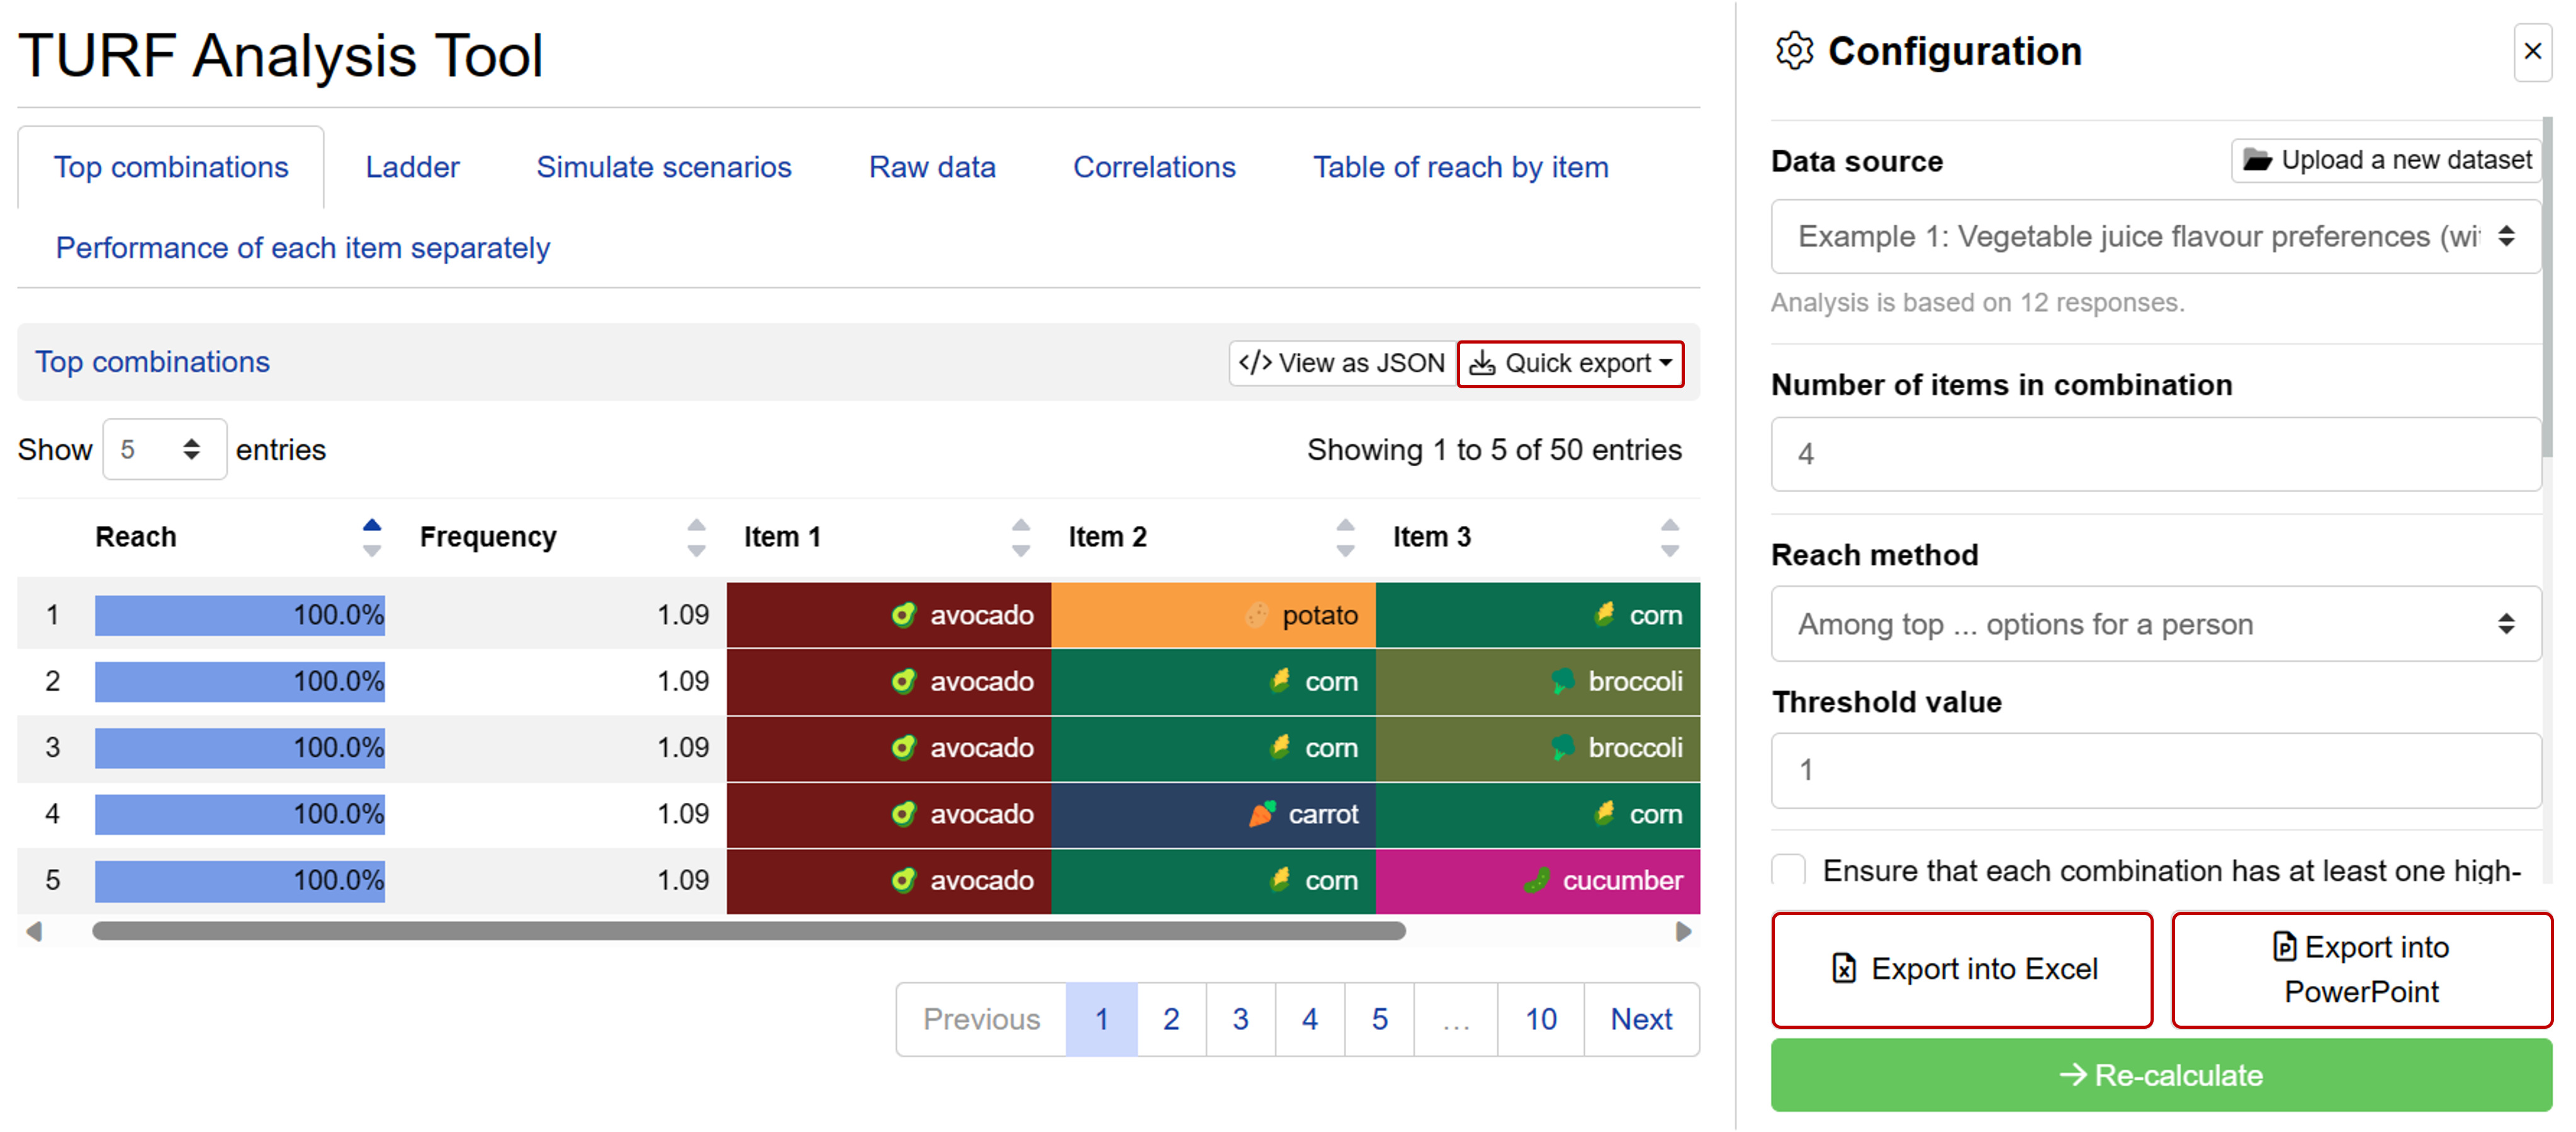Open the Simulate scenarios tab
The image size is (2576, 1132).
point(664,167)
